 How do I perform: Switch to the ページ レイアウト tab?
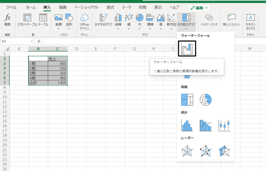[x=87, y=7]
